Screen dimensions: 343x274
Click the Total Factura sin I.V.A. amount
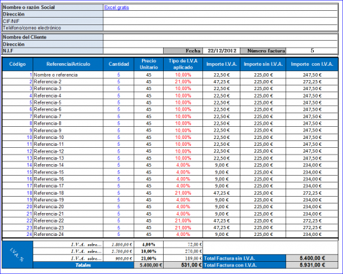pyautogui.click(x=312, y=258)
